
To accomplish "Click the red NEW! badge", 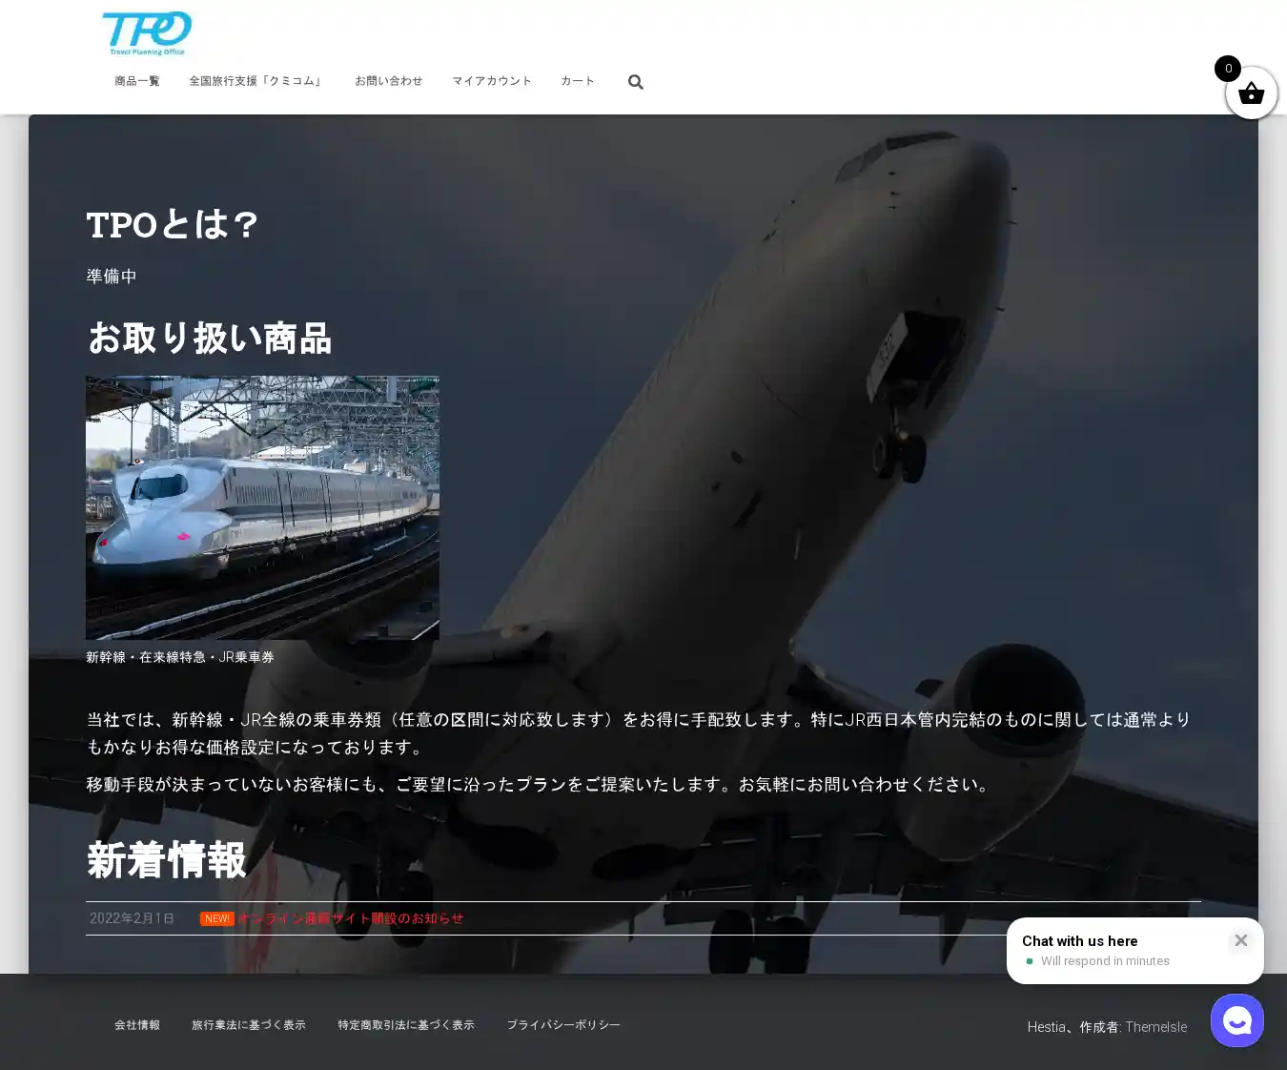I will (216, 918).
